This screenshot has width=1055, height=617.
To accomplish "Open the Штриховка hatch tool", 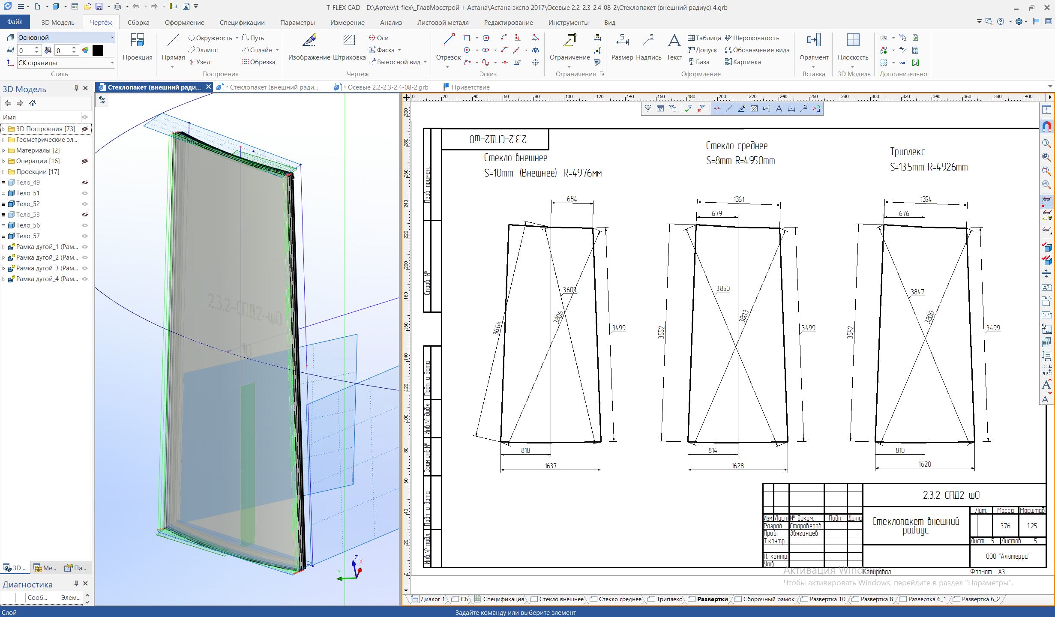I will [x=349, y=47].
